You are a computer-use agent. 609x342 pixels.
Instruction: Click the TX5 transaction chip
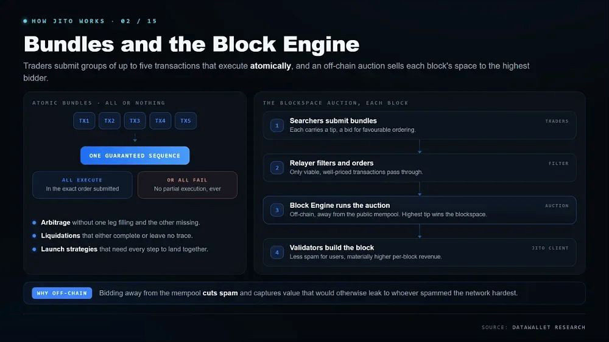pos(186,121)
